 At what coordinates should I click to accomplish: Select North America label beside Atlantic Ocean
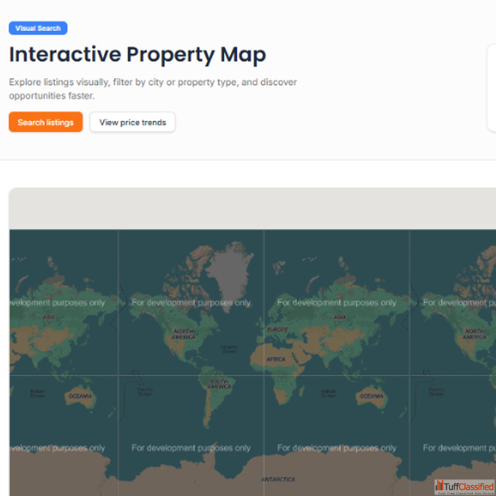click(184, 334)
